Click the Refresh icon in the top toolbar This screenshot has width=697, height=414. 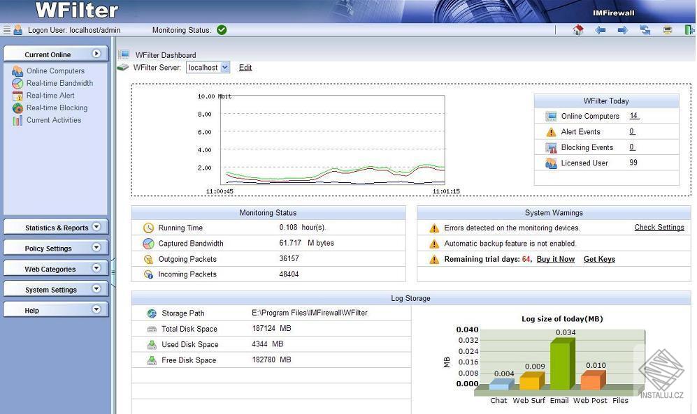click(645, 30)
